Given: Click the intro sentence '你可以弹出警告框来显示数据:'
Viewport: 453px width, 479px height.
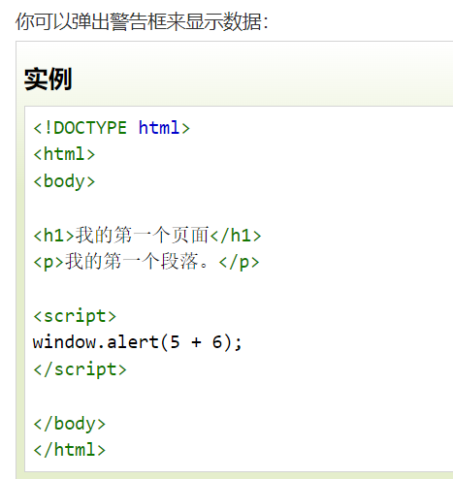Looking at the screenshot, I should (142, 21).
